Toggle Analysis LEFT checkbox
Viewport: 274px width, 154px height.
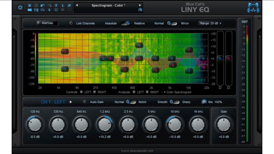[x=134, y=92]
